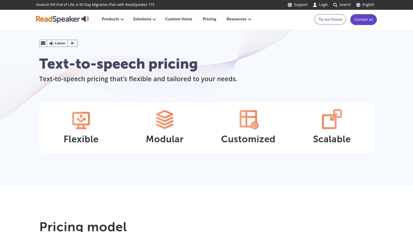
Task: Select Custom Voice in the navigation menu
Action: click(179, 19)
